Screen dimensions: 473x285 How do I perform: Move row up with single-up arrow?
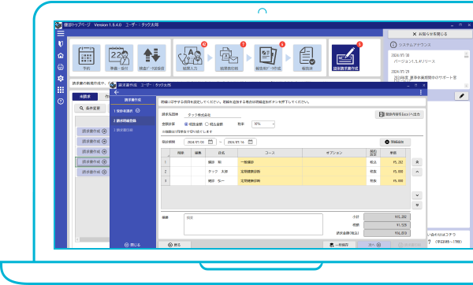click(x=417, y=172)
